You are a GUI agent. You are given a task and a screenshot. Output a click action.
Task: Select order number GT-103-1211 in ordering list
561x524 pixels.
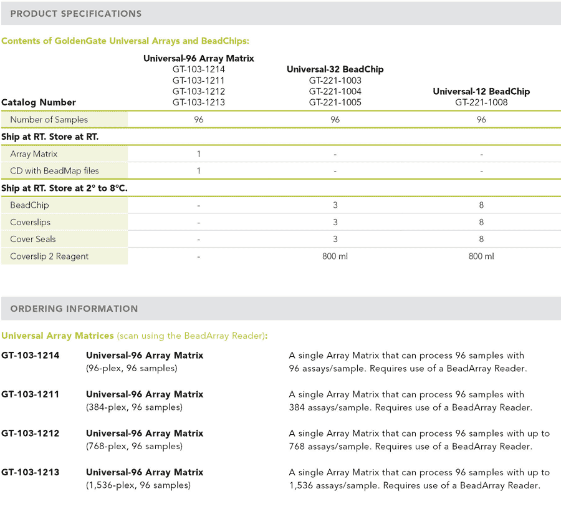click(x=30, y=394)
